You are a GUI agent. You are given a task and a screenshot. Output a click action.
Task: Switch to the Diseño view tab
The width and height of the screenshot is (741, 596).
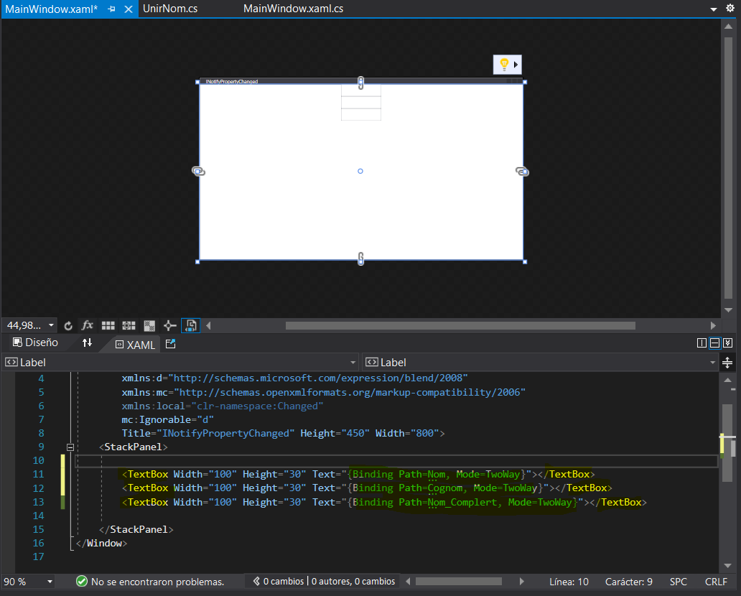coord(35,343)
